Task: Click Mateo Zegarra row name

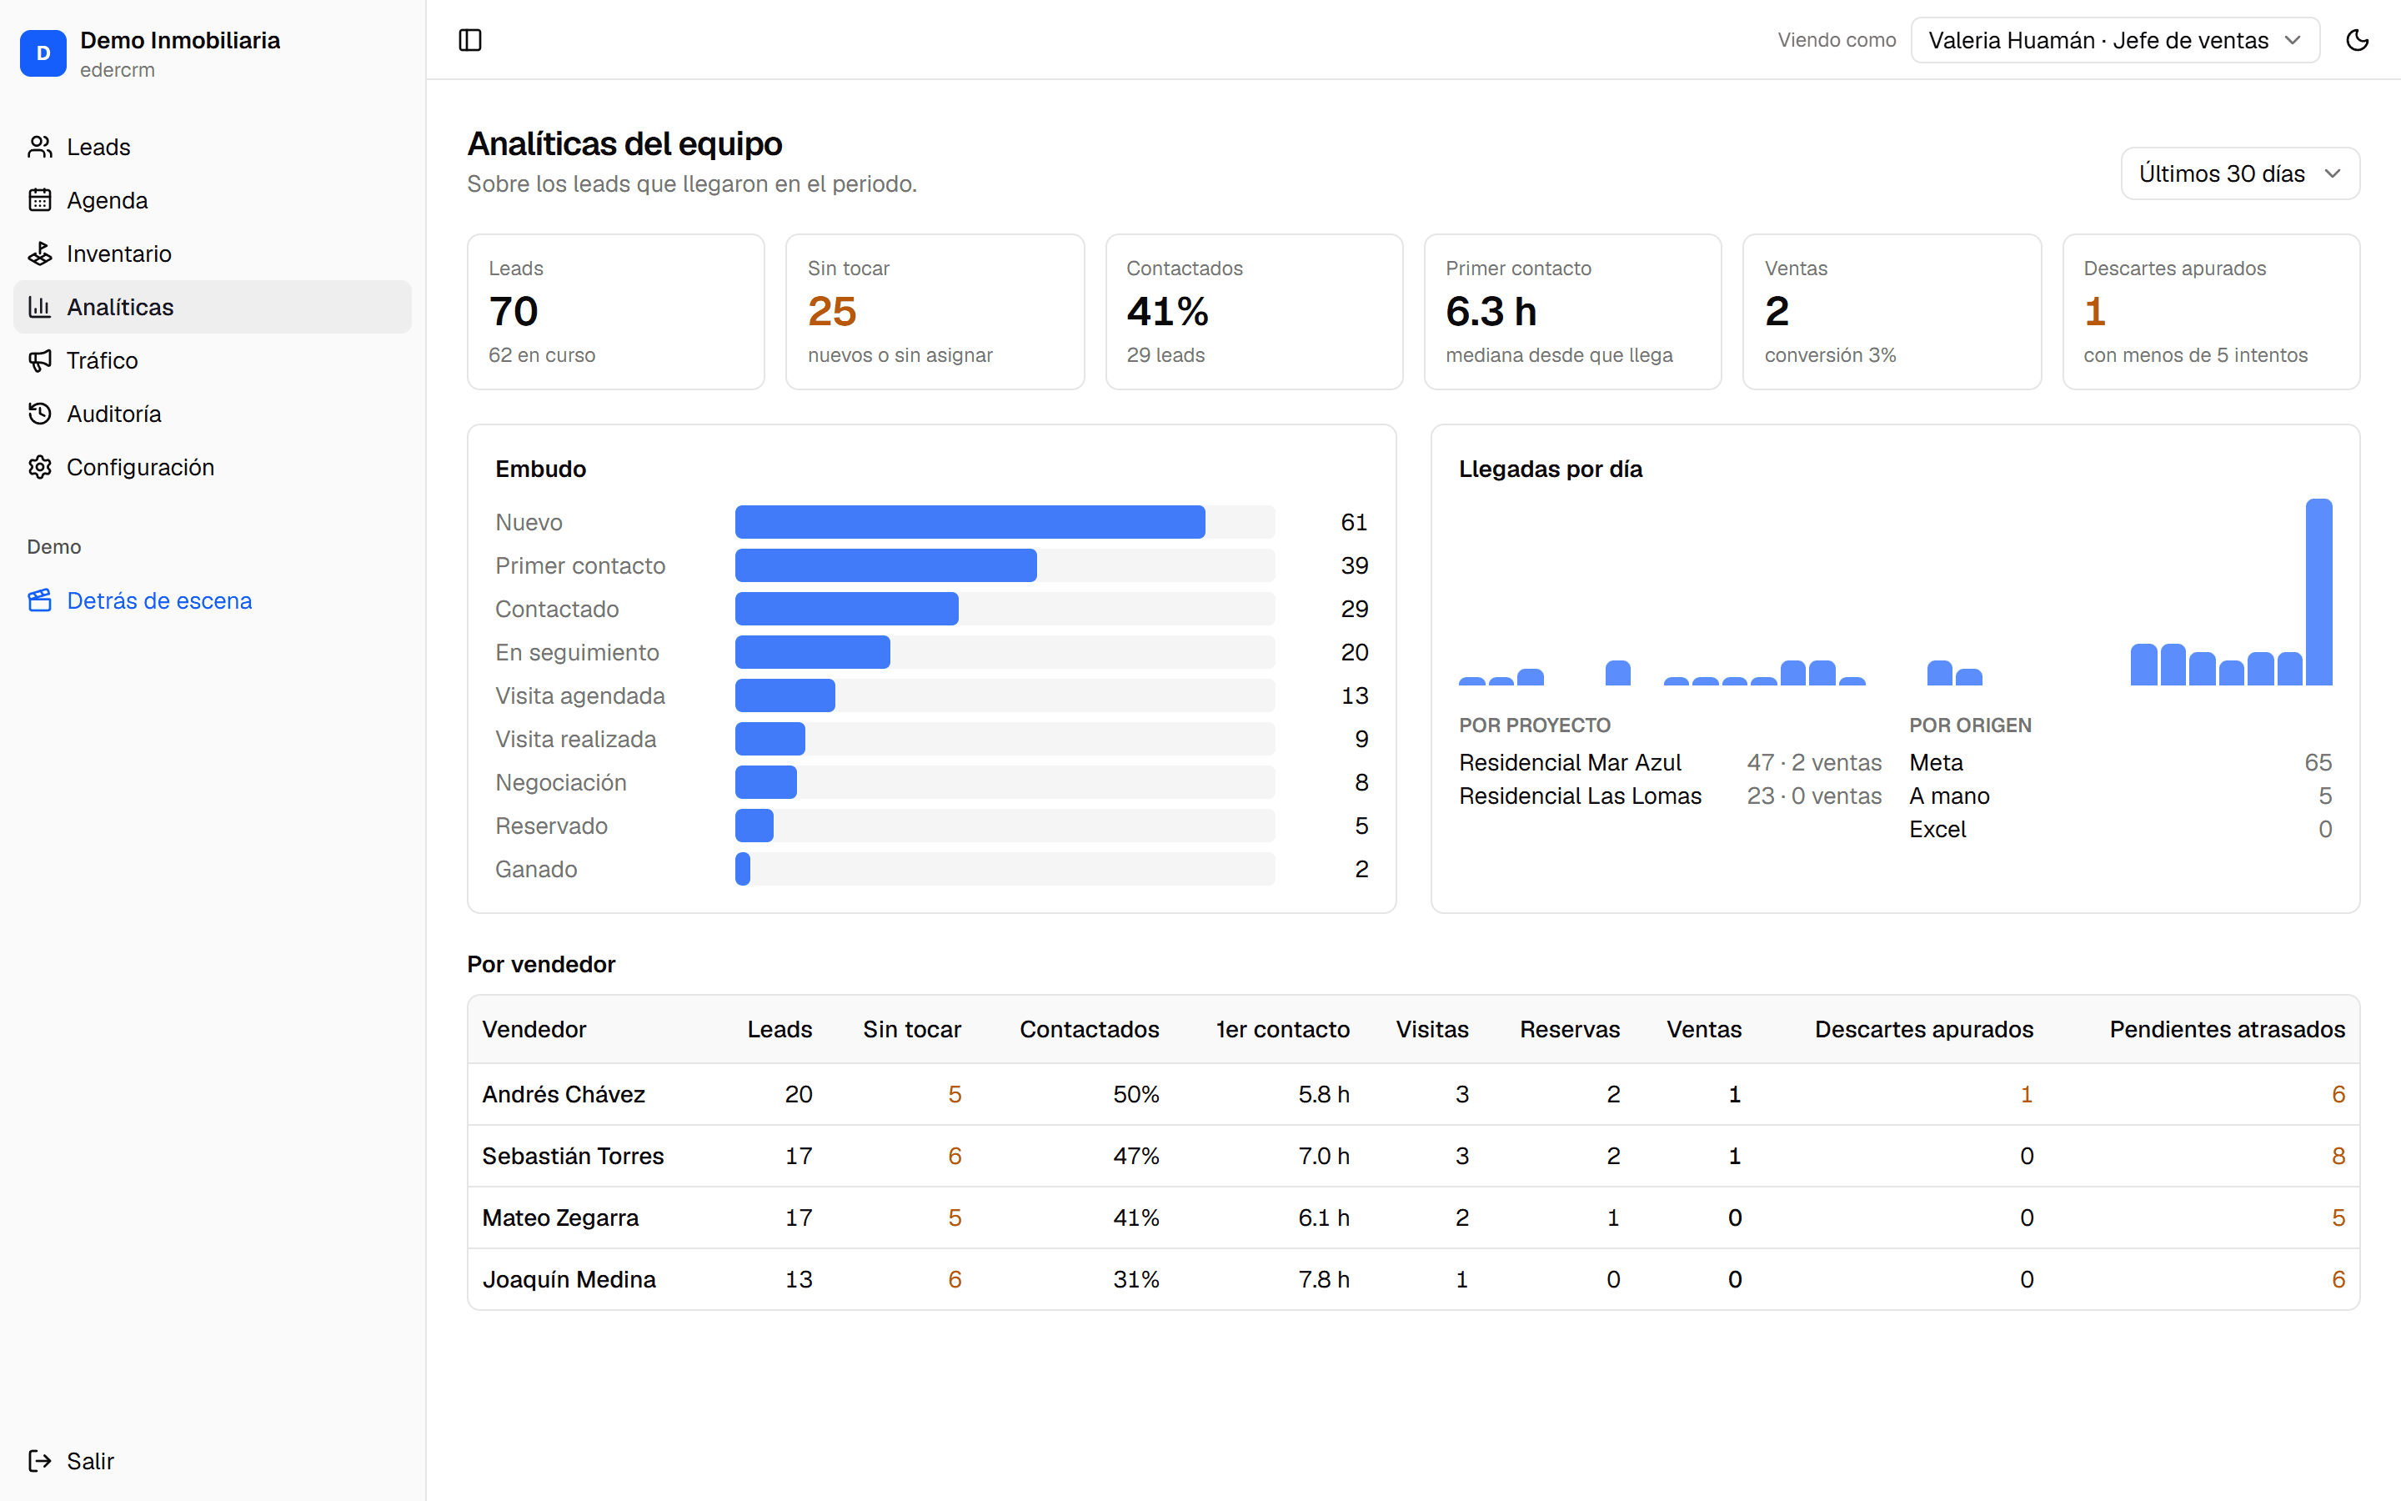Action: pyautogui.click(x=559, y=1217)
